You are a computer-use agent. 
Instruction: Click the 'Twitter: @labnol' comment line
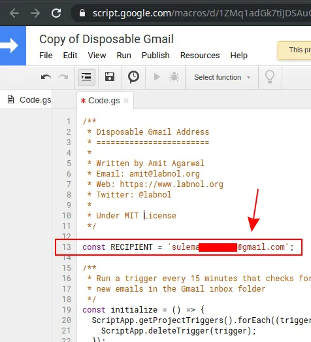(133, 195)
